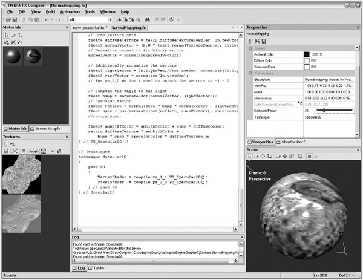Select the sphere material thumbnail in Materials

(x=12, y=57)
